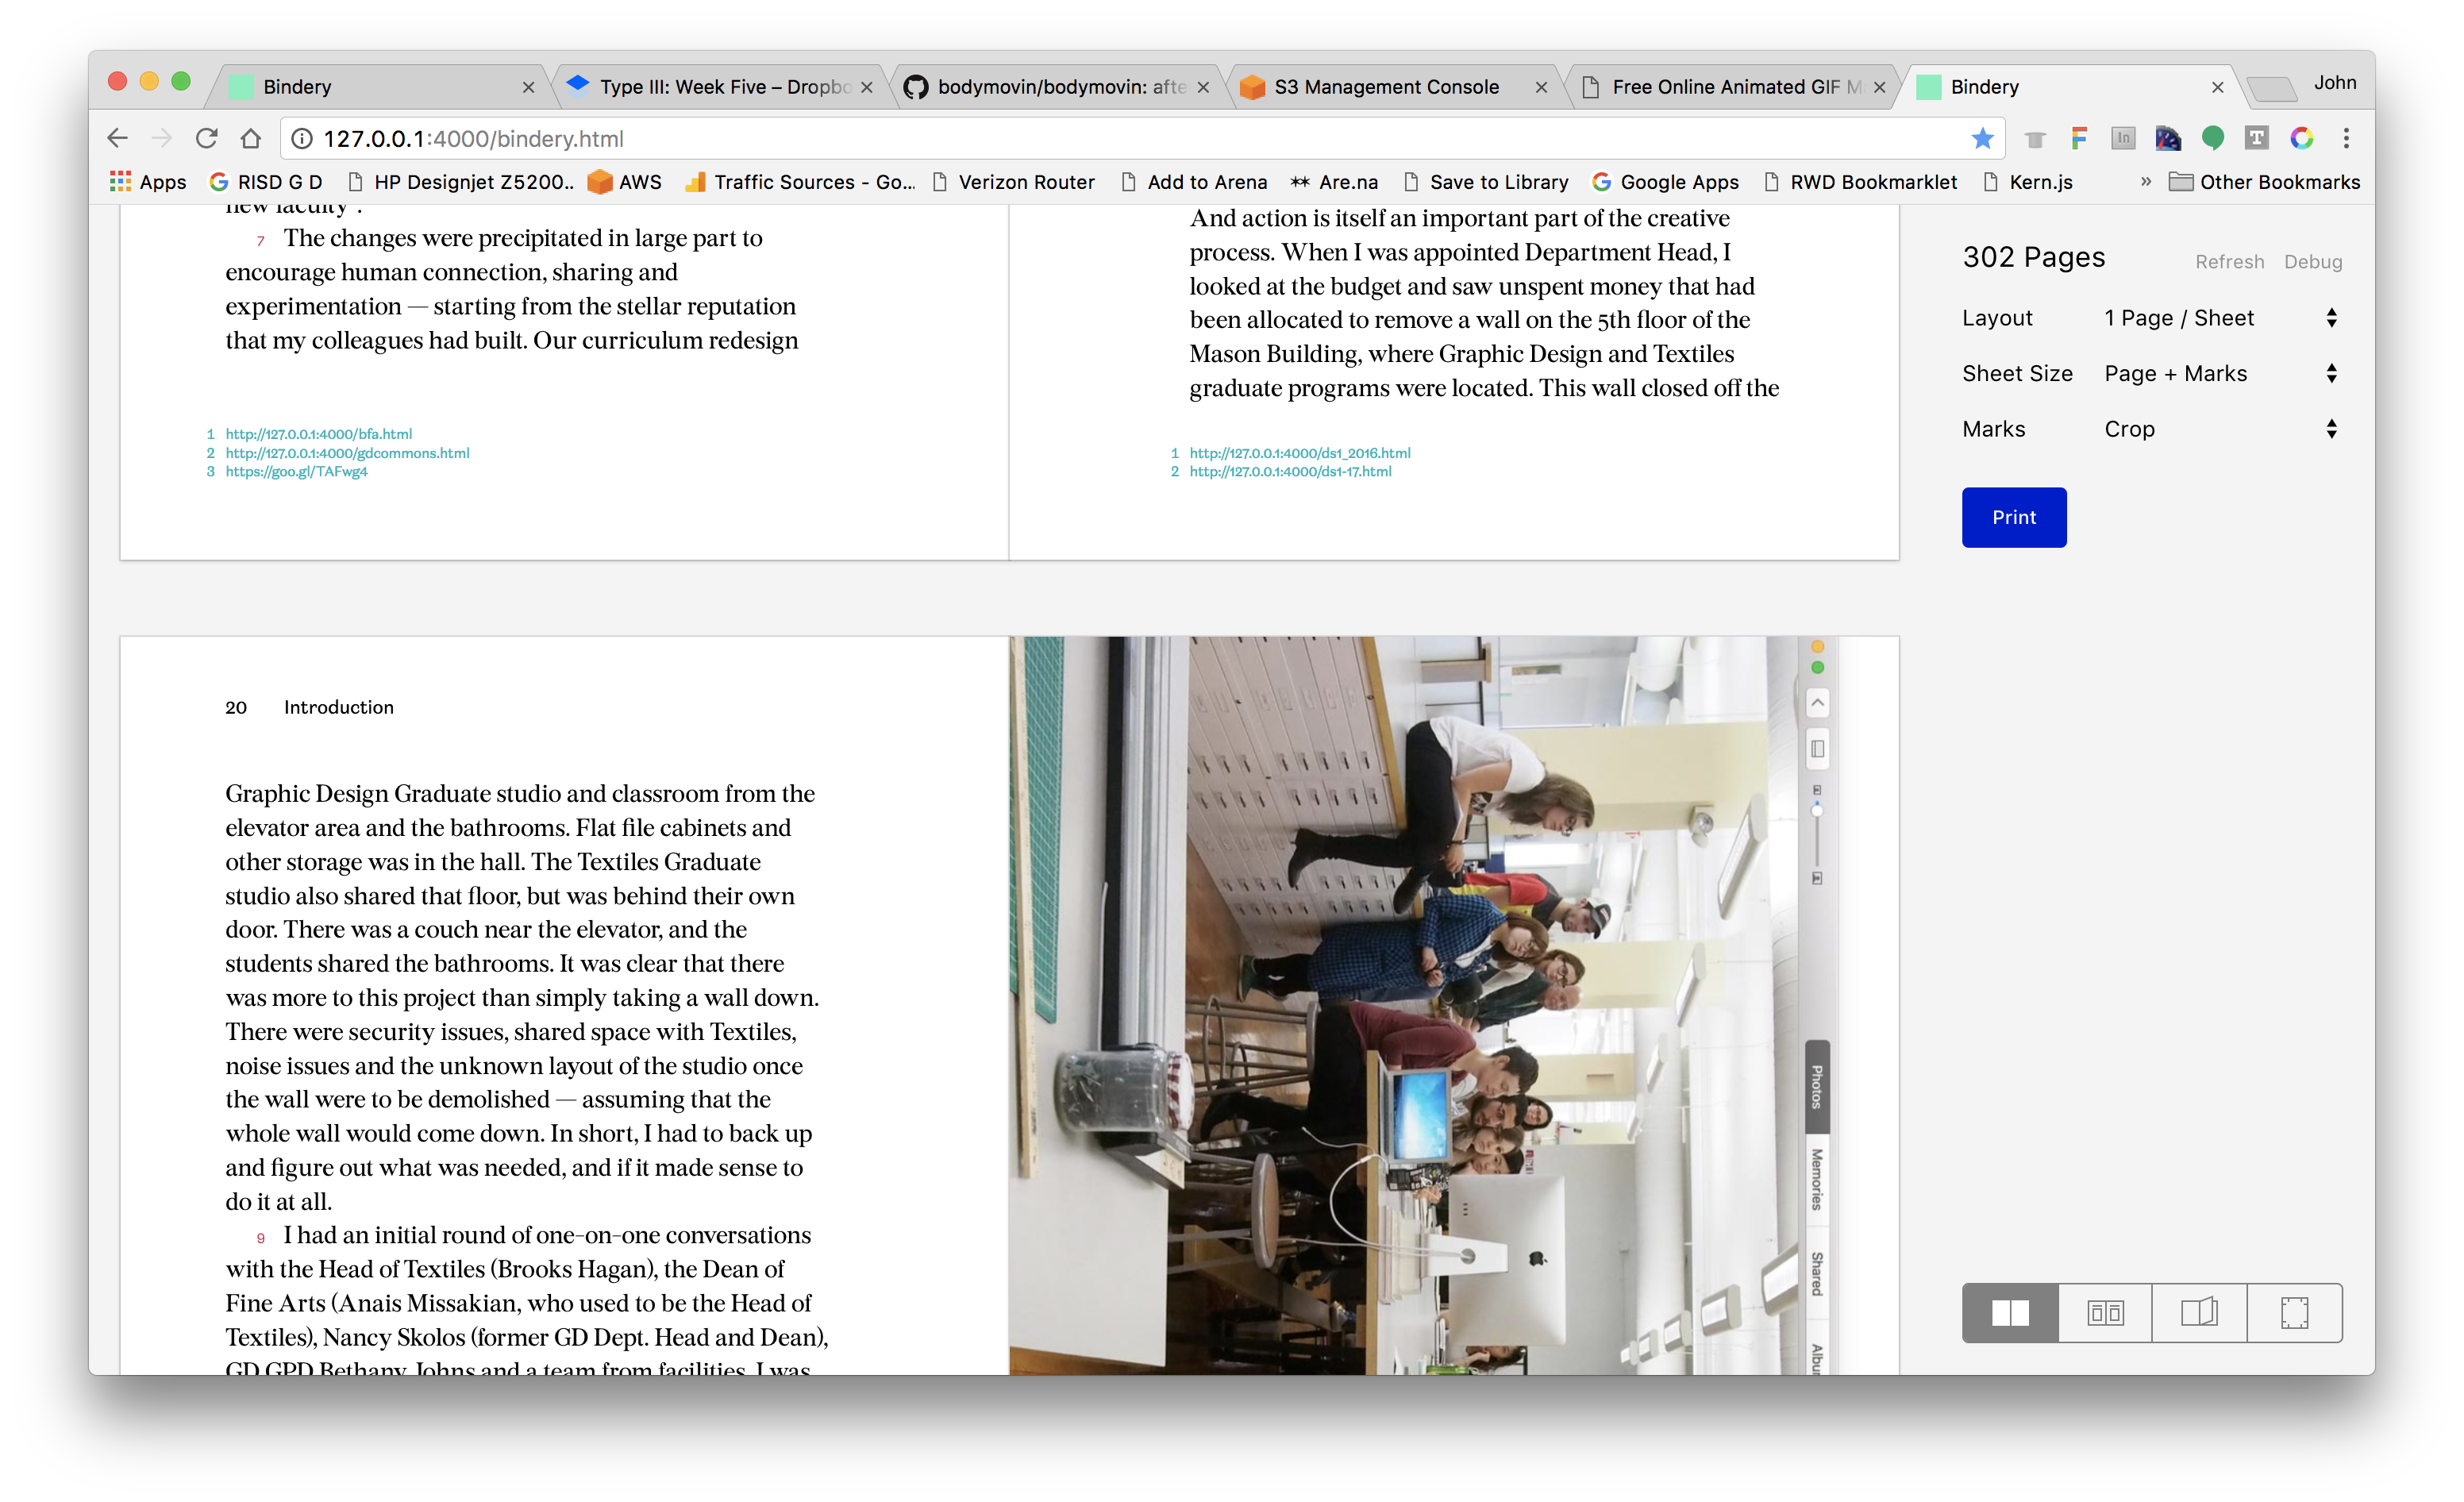Click the Save to Library bookmarklet
The height and width of the screenshot is (1502, 2464).
click(1486, 182)
